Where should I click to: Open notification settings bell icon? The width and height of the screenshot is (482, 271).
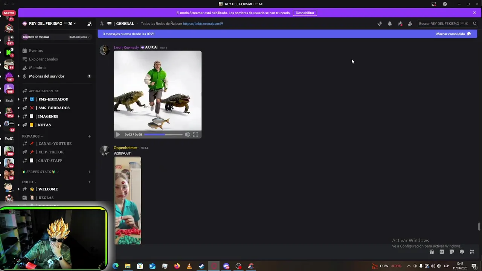(390, 23)
